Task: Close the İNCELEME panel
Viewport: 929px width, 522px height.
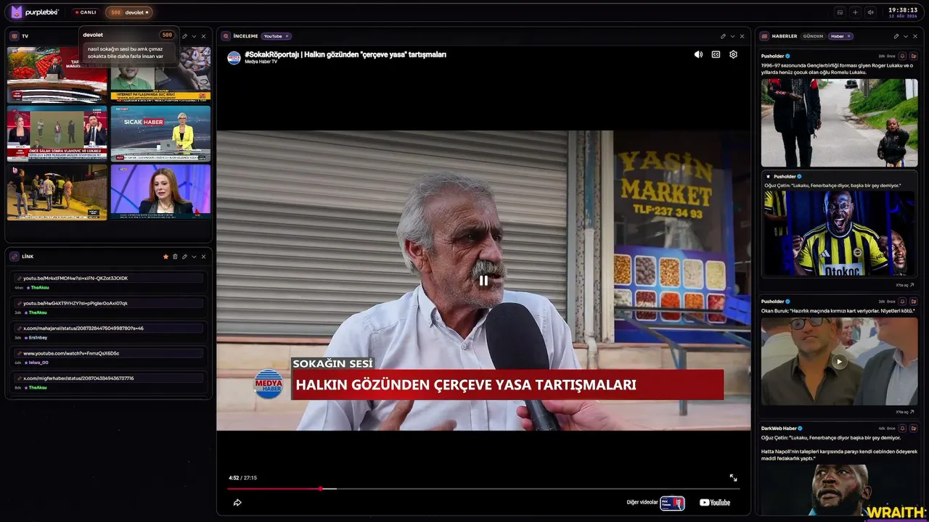Action: [x=742, y=36]
